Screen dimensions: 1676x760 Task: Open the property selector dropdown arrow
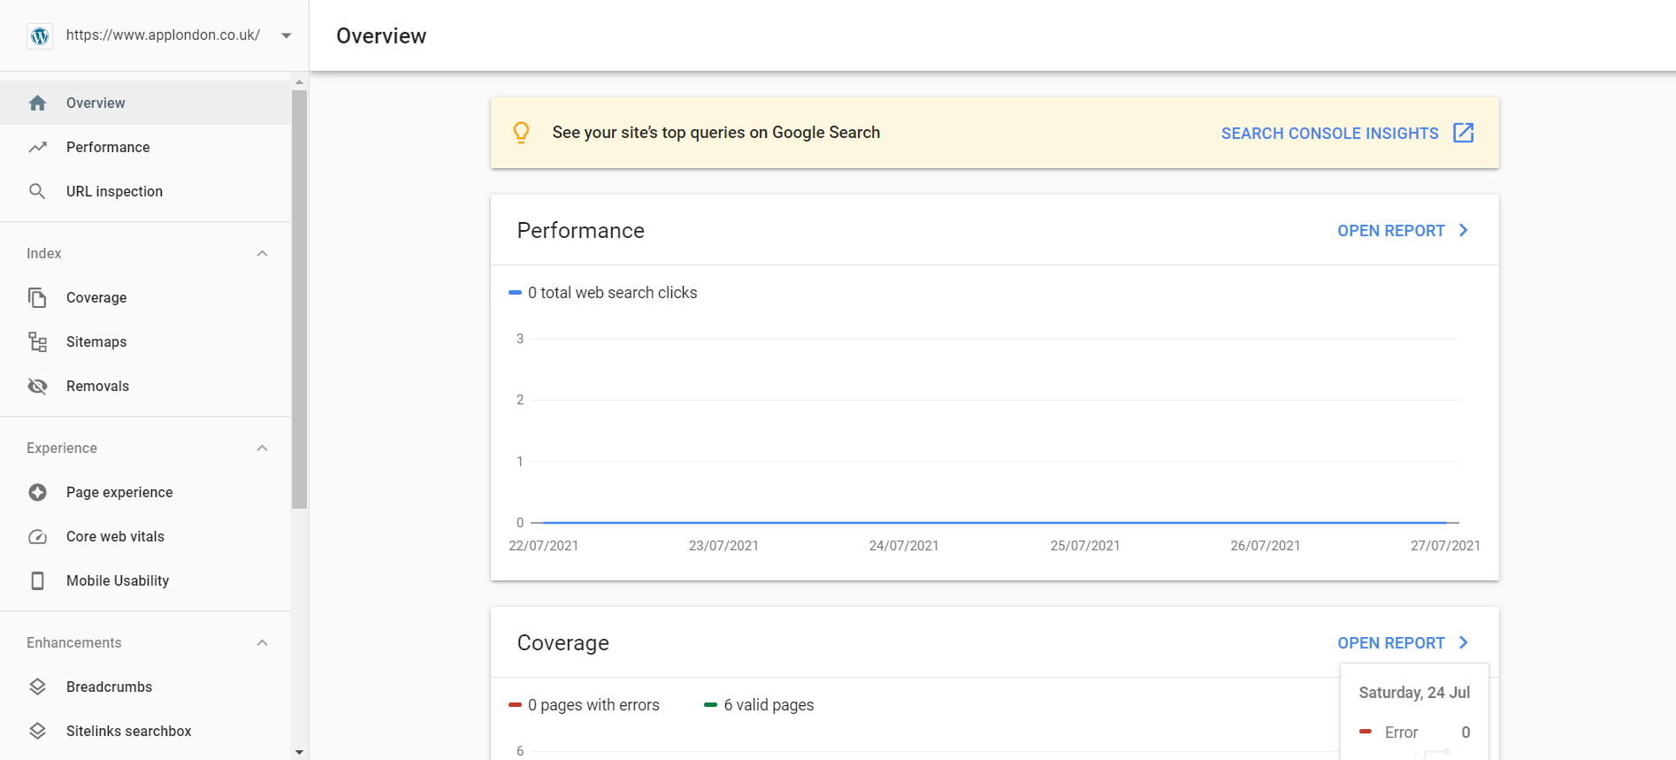(286, 35)
